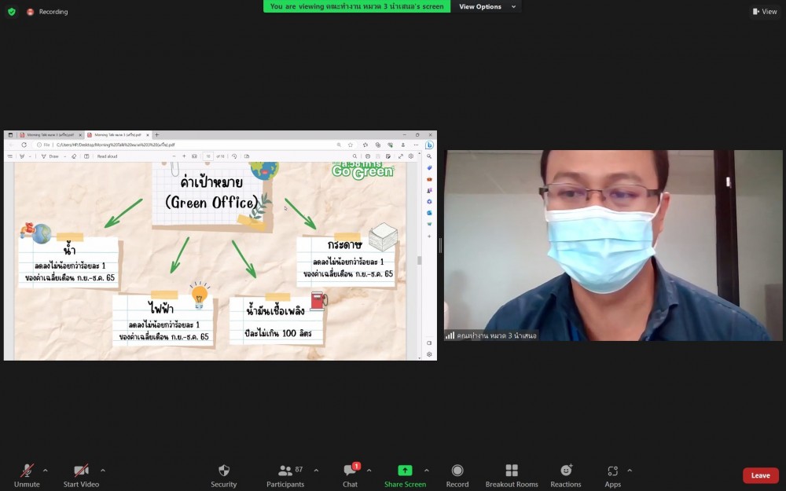This screenshot has width=786, height=491.
Task: Click the speaker's video thumbnail
Action: (x=613, y=245)
